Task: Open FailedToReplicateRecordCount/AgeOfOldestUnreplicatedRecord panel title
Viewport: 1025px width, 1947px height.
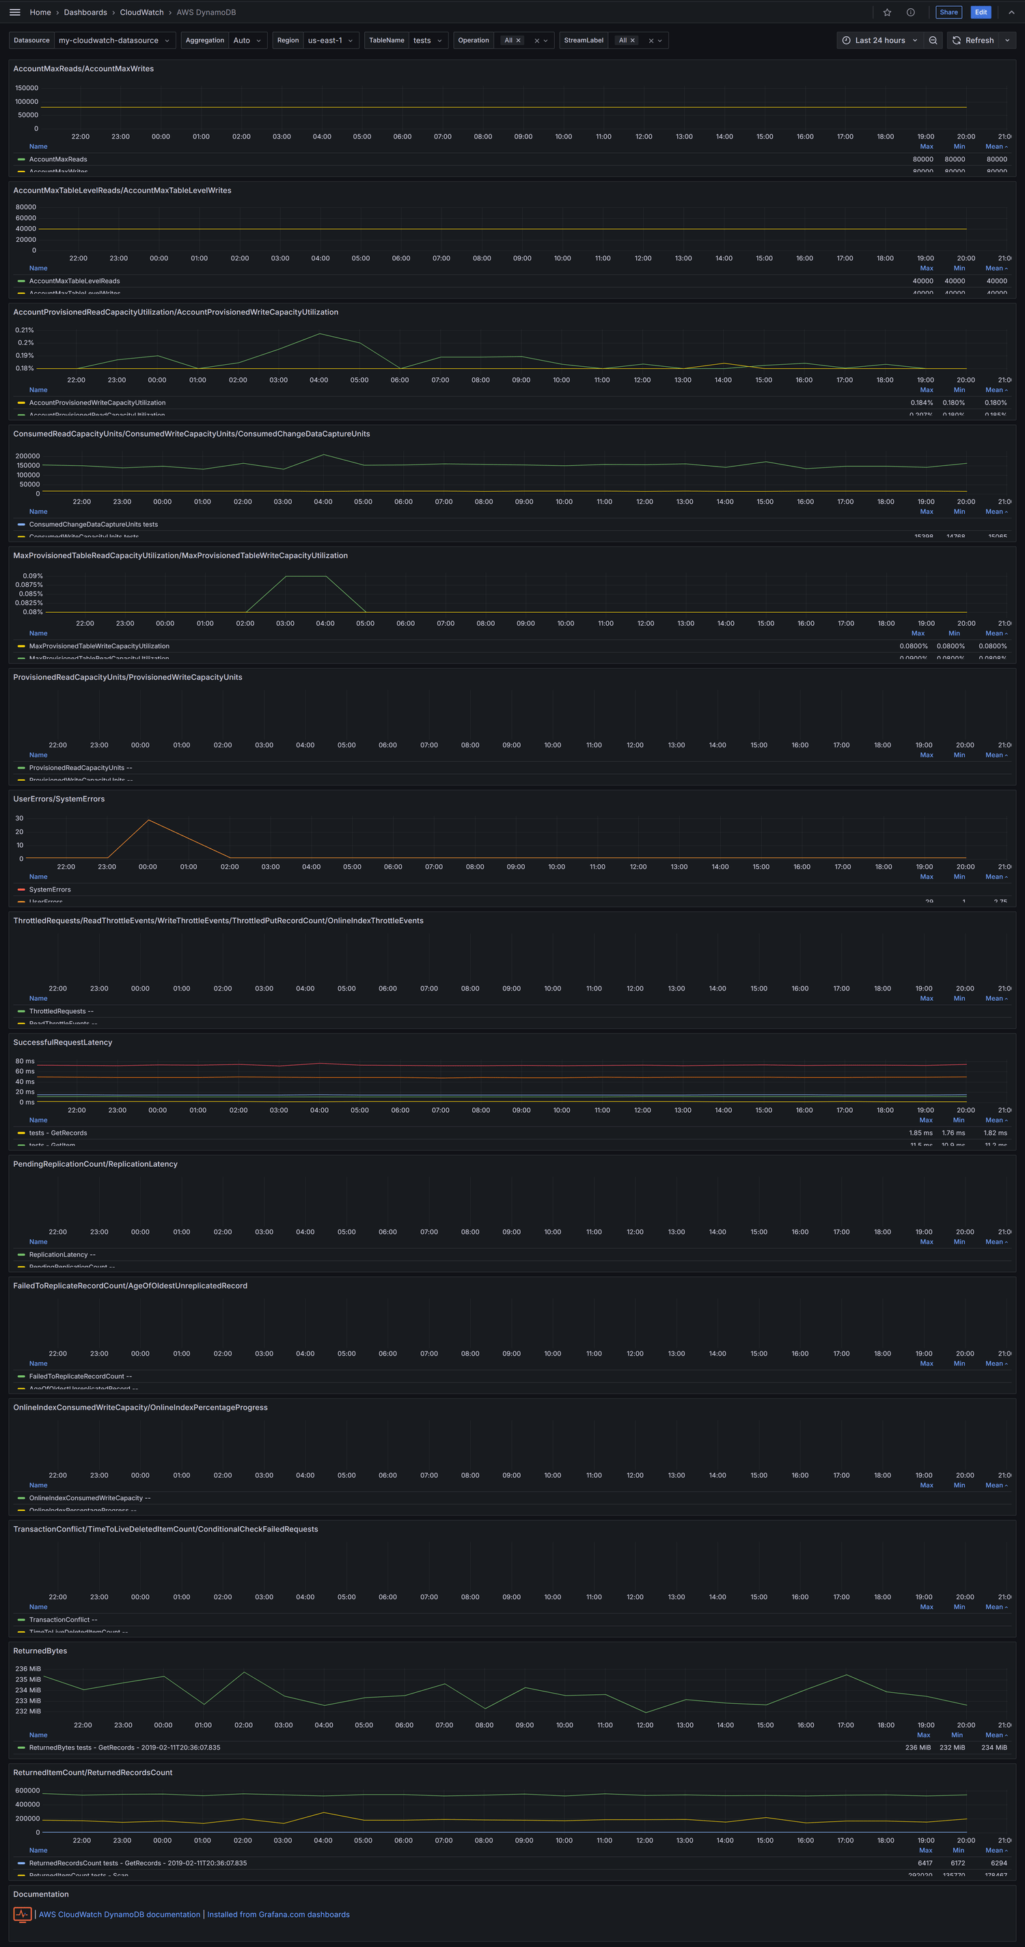Action: tap(130, 1286)
